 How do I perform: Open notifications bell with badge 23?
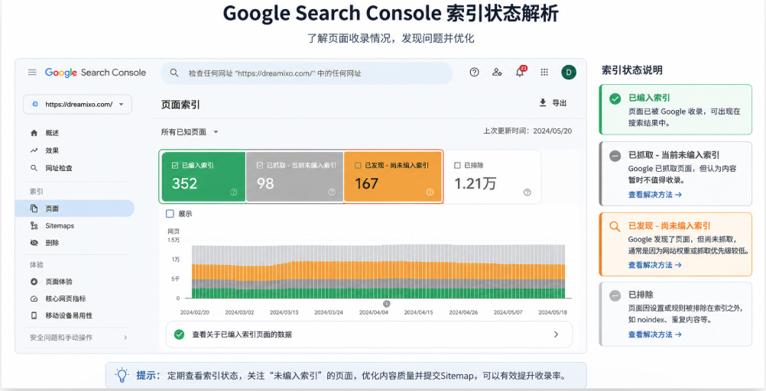tap(521, 73)
